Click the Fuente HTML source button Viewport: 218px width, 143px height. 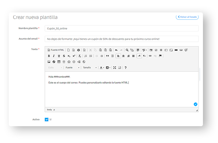(56, 50)
